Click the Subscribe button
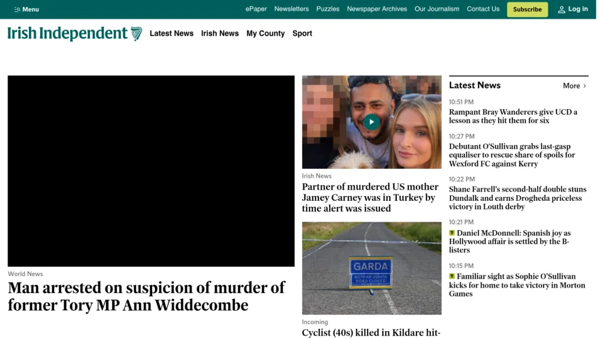The image size is (603, 339). [527, 9]
